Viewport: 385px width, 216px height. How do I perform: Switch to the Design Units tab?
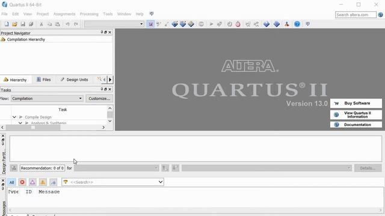point(74,80)
